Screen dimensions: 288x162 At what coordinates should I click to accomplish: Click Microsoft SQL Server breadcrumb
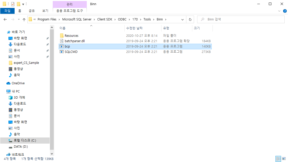click(77, 19)
